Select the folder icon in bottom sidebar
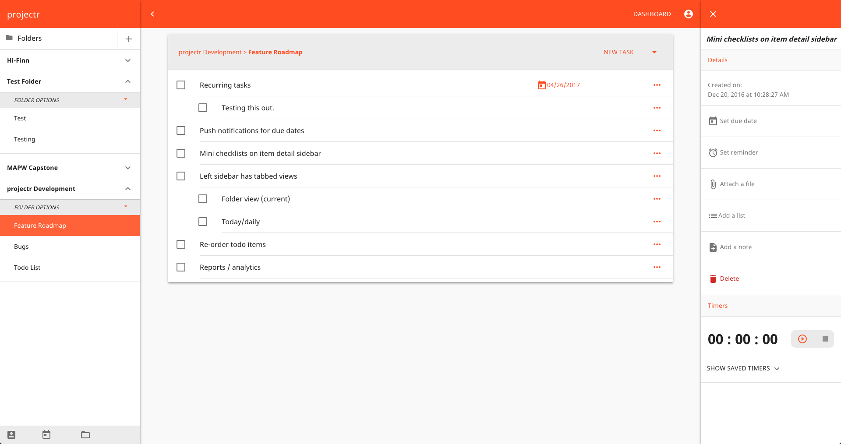 tap(85, 434)
